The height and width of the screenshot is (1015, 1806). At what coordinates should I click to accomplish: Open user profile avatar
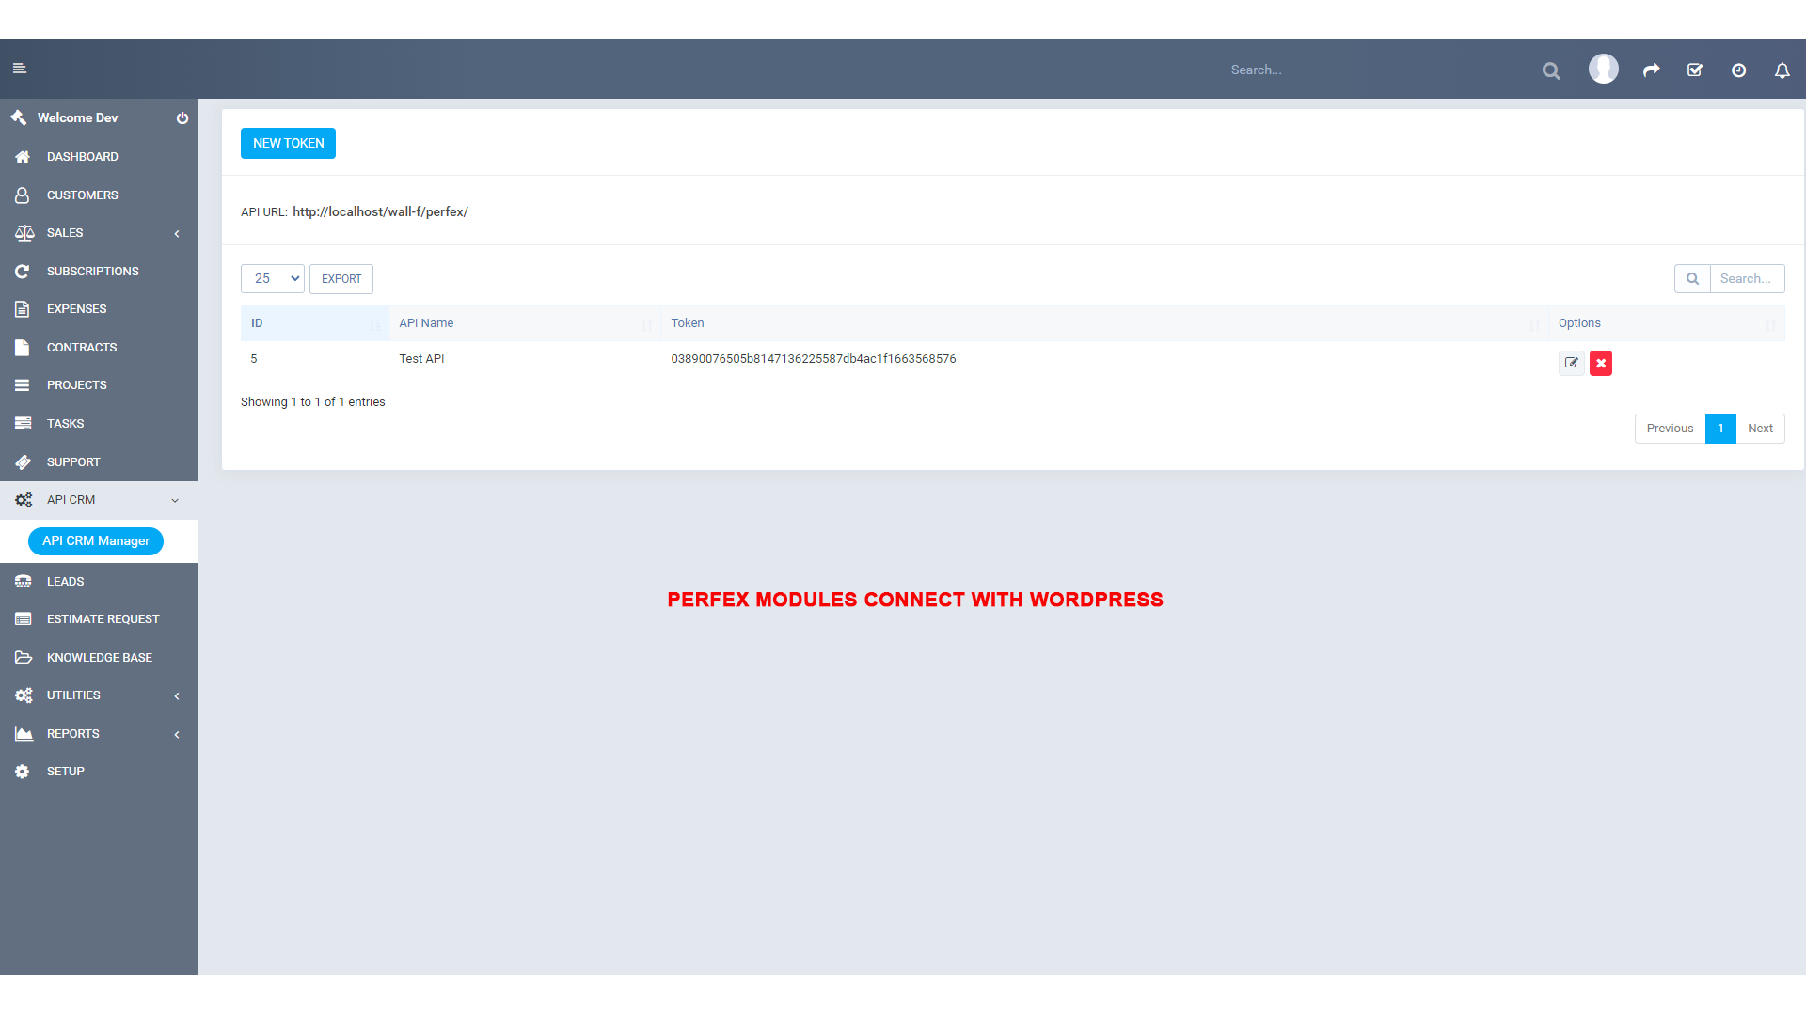[1603, 69]
